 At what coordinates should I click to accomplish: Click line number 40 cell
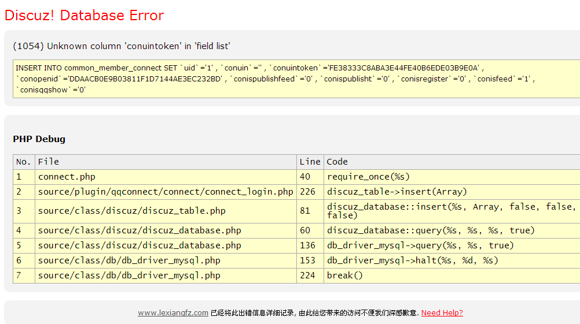pos(310,177)
